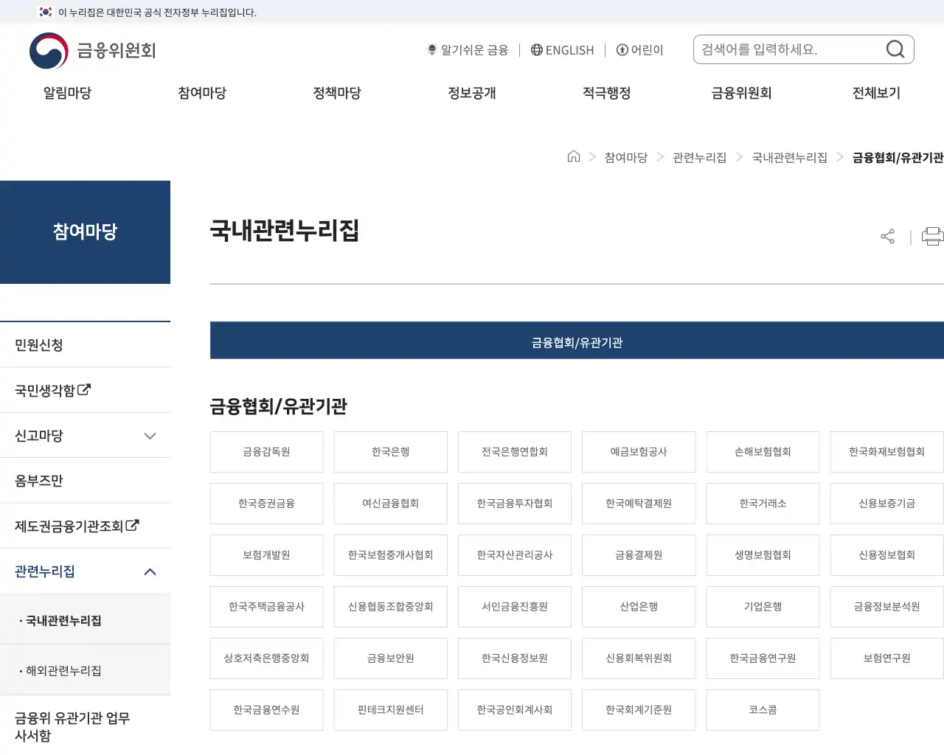Click the print page icon
This screenshot has height=755, width=944.
click(x=932, y=236)
